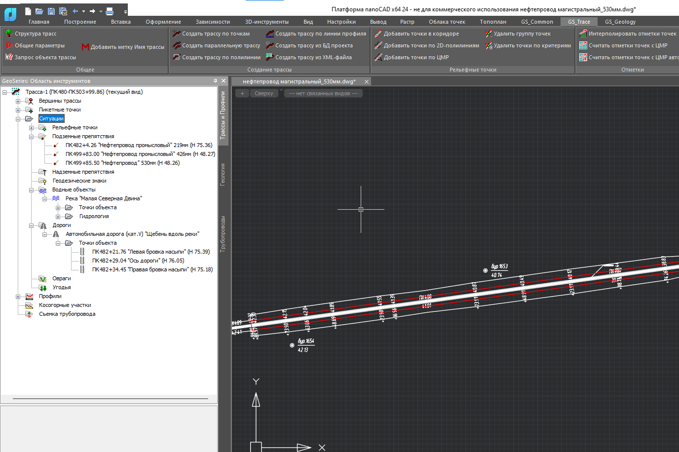Click Создать трассу по точкам icon
The image size is (679, 452).
point(177,34)
